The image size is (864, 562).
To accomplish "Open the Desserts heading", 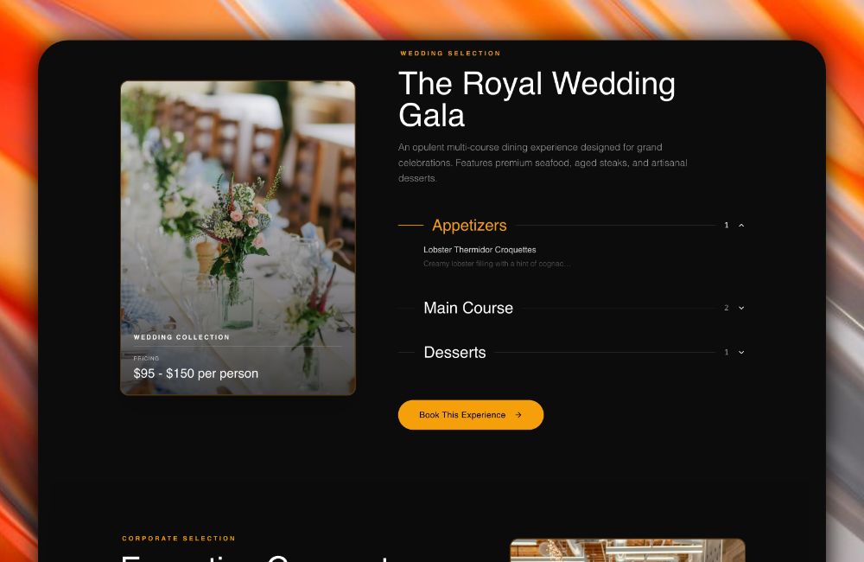I will tap(454, 353).
